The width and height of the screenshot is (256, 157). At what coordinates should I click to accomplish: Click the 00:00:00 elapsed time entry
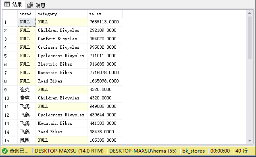[x=220, y=151]
